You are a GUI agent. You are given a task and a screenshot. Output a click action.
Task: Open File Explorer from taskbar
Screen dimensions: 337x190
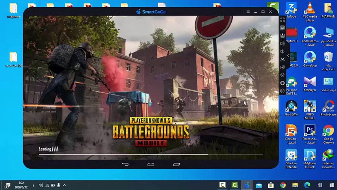pos(295,185)
